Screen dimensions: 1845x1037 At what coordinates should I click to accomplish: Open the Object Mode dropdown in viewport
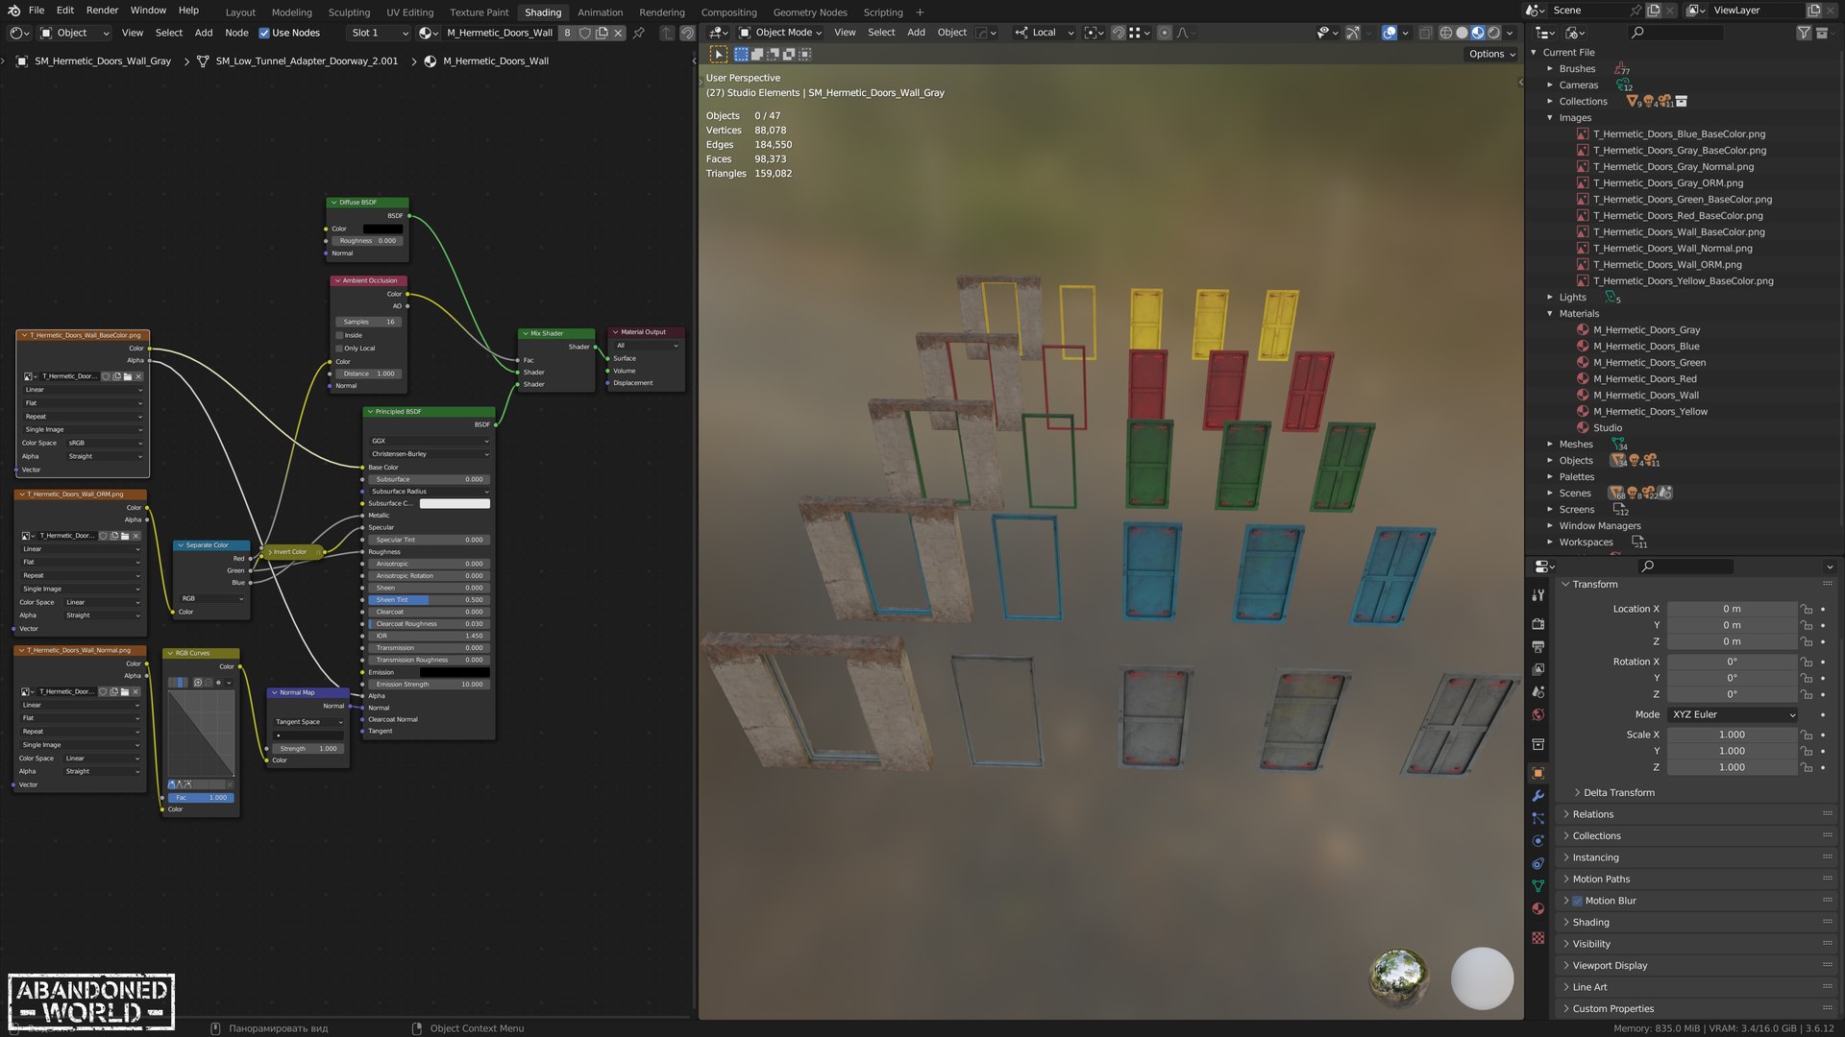780,33
